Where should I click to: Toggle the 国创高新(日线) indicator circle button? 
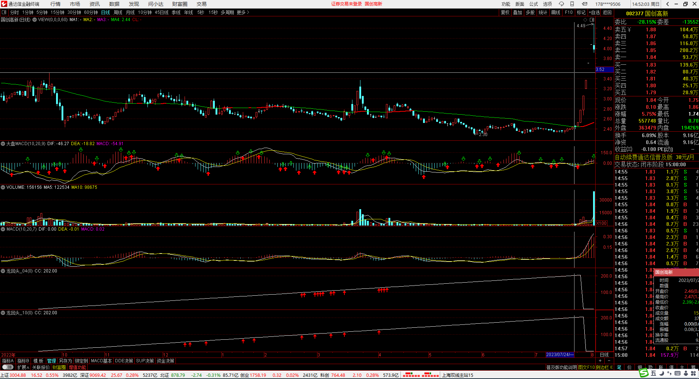click(35, 20)
